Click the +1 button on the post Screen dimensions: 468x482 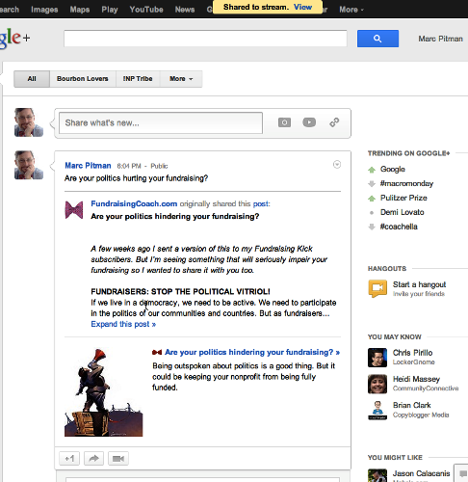(69, 459)
